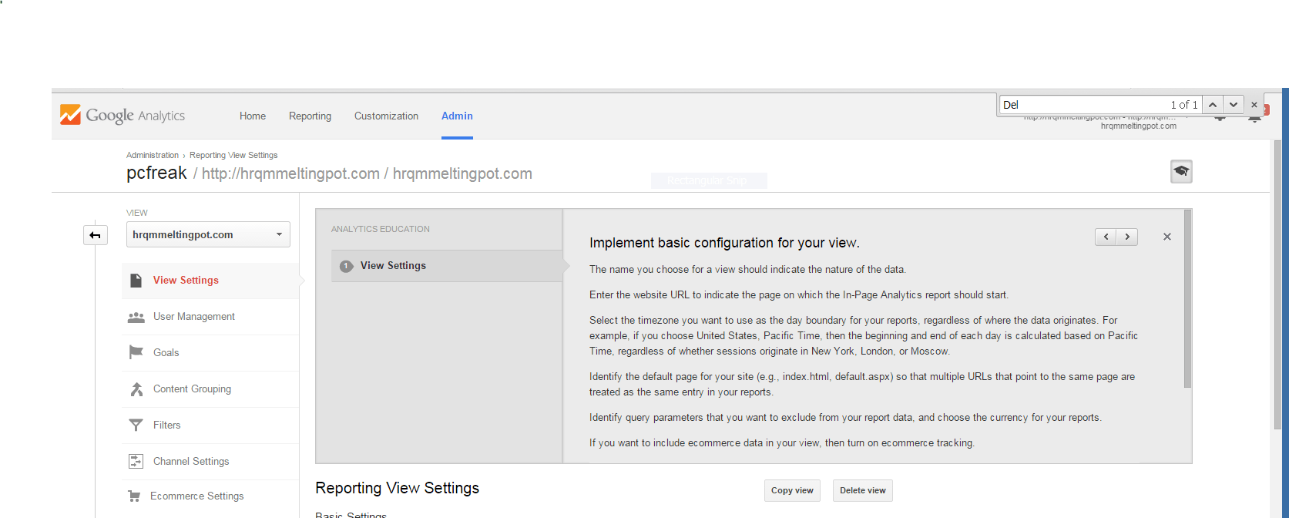Go to next education tip
1289x518 pixels.
click(1127, 237)
